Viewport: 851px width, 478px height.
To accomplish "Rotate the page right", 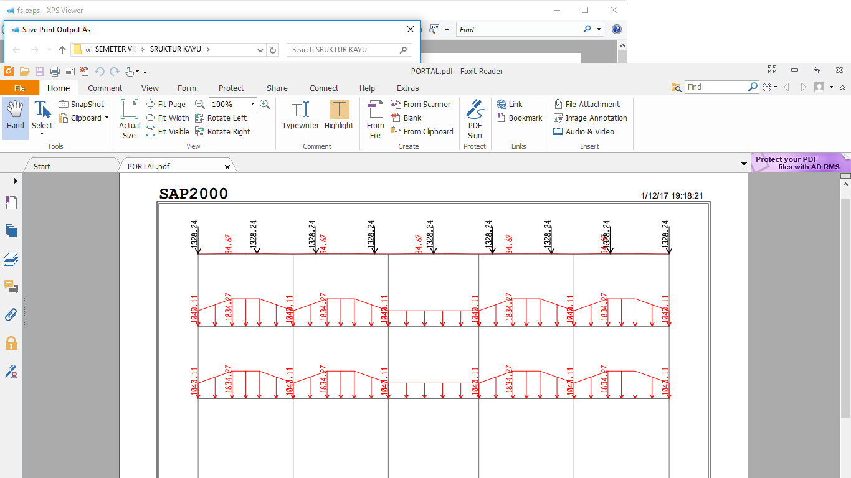I will [223, 132].
